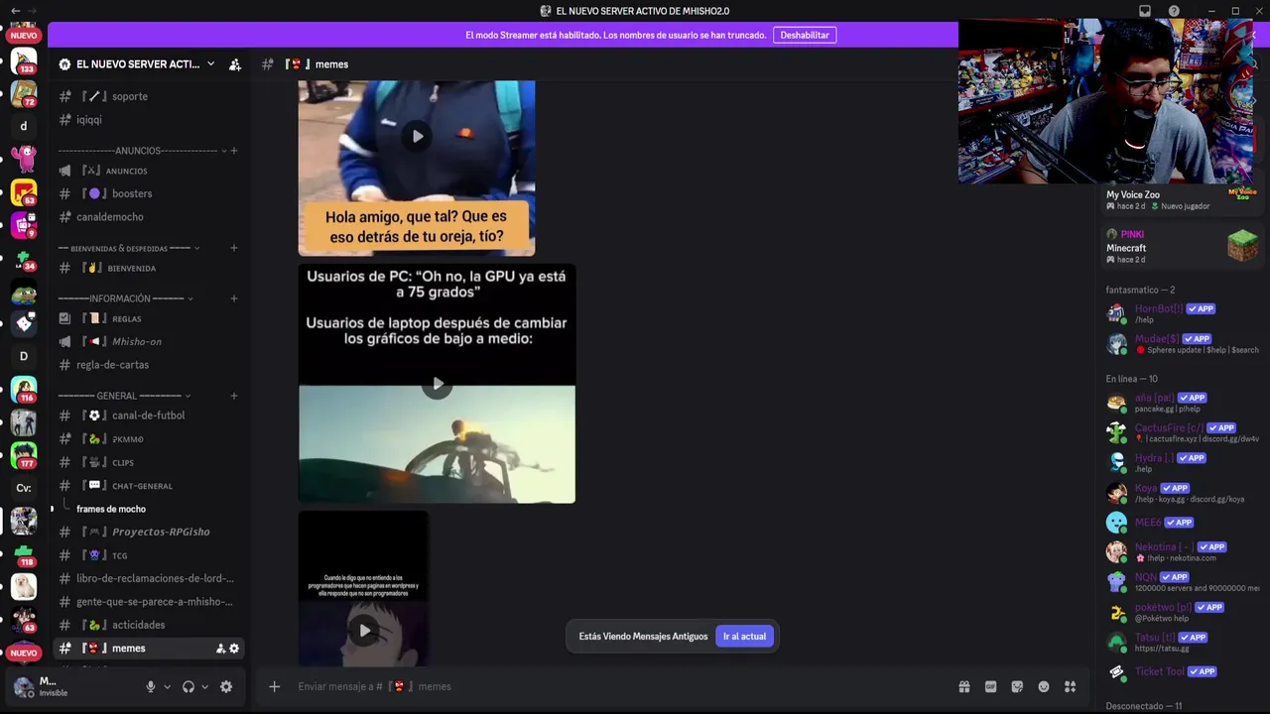Add channel to GENERAL category
The image size is (1270, 714).
[x=234, y=396]
